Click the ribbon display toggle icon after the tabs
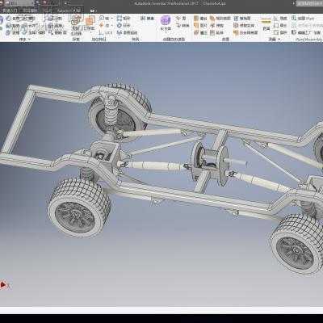The width and height of the screenshot is (323, 323). coord(93,10)
